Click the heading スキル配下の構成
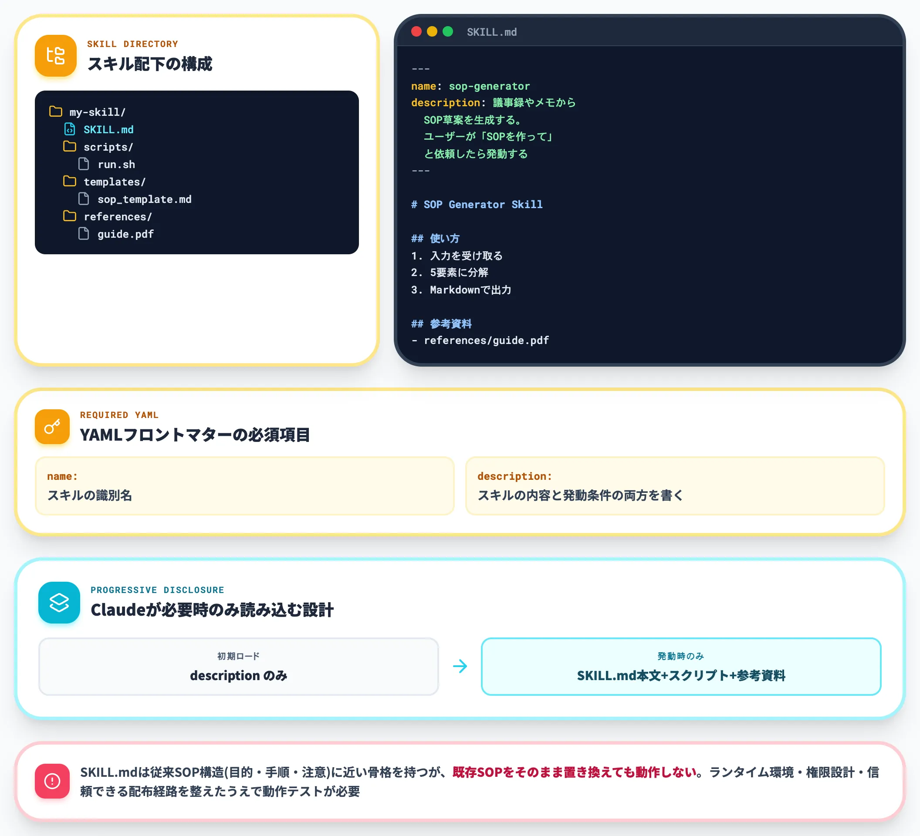This screenshot has height=836, width=920. (x=150, y=64)
